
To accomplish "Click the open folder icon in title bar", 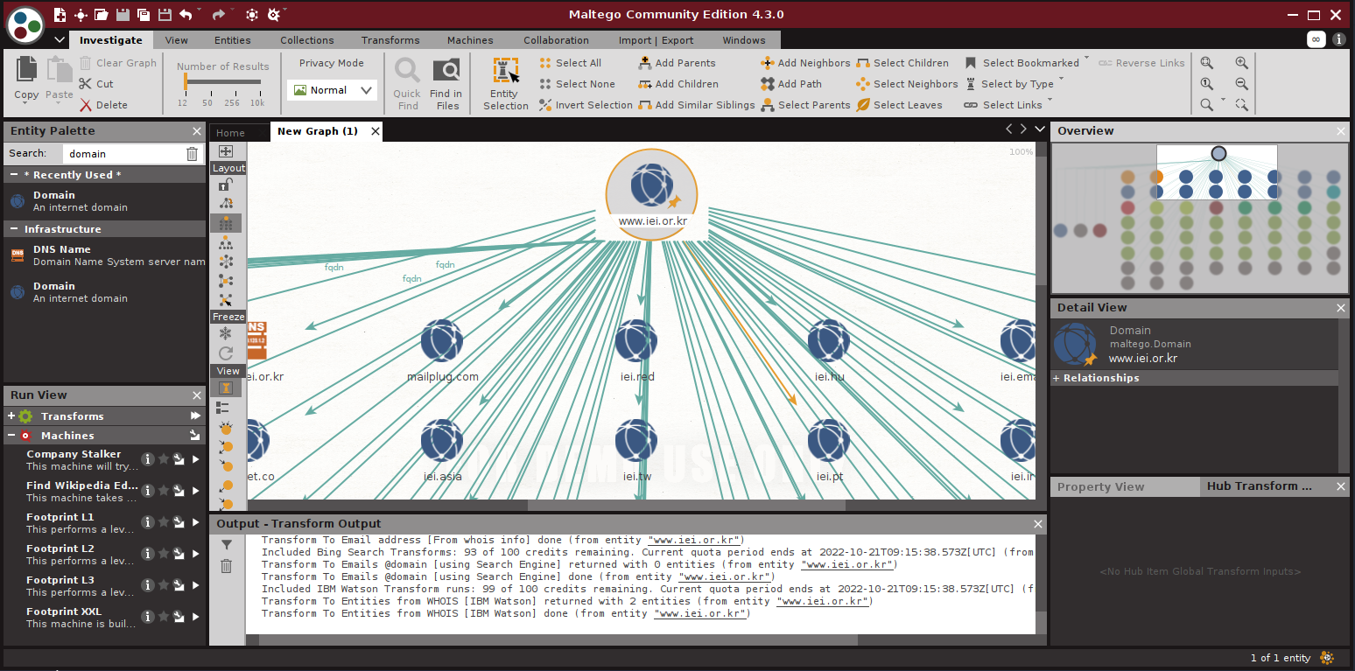I will tap(102, 15).
